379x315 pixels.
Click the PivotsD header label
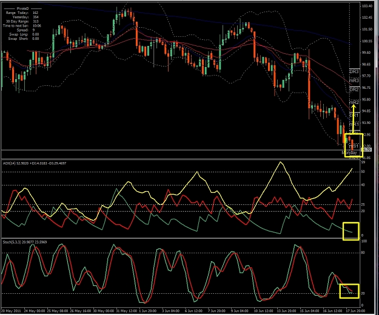click(x=22, y=8)
